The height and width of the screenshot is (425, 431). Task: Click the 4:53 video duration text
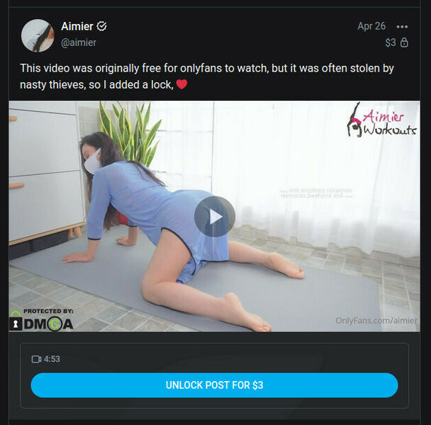point(52,359)
